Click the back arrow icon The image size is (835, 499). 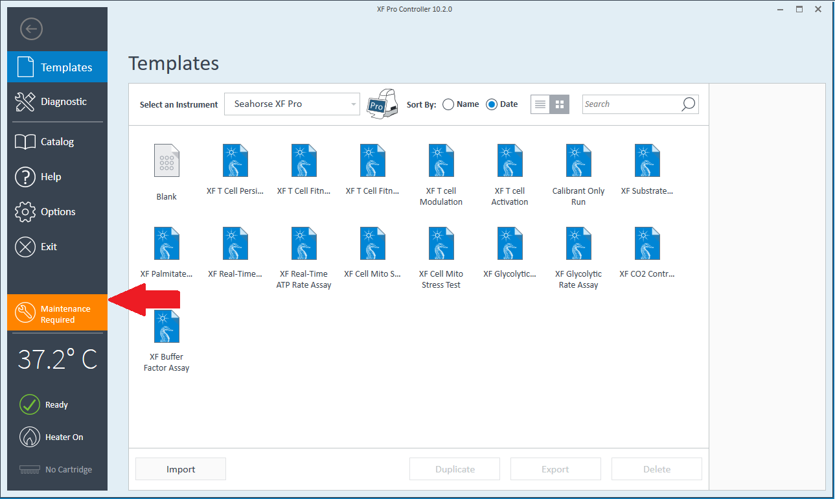coord(31,29)
